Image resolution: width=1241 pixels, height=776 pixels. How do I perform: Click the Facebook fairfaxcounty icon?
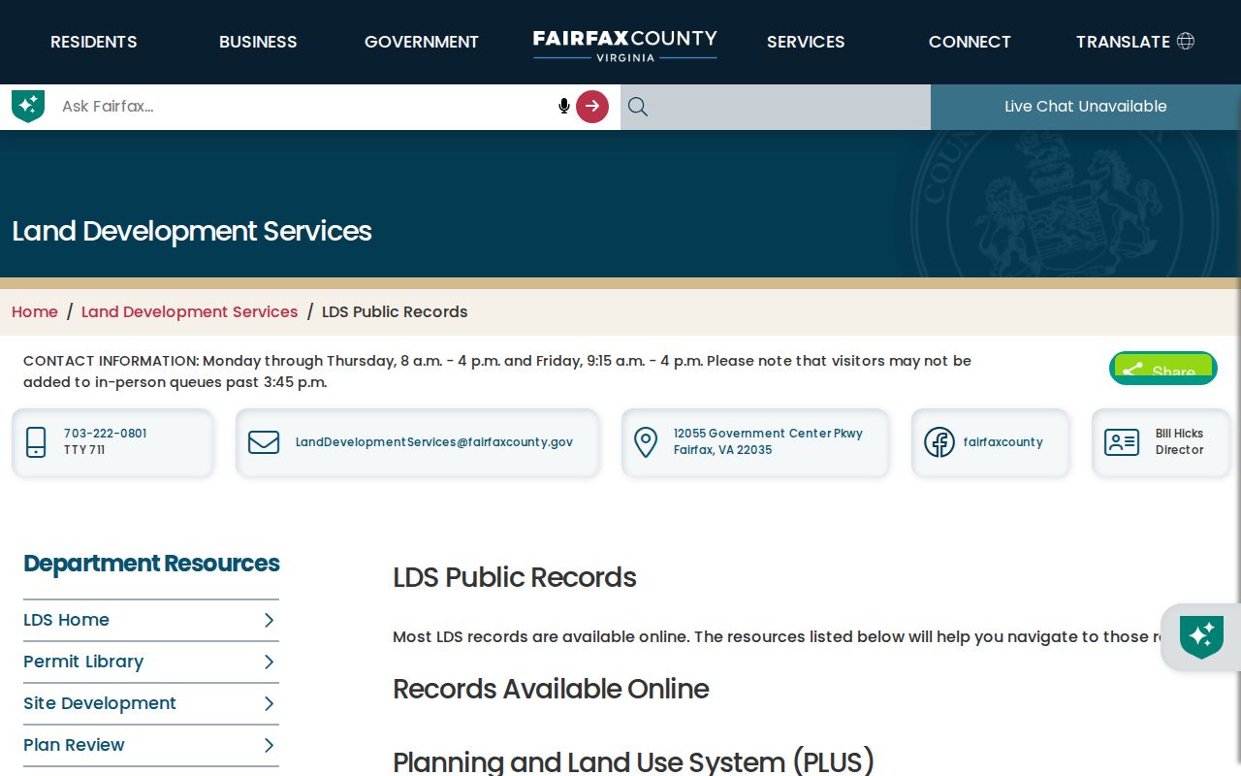[x=939, y=442]
